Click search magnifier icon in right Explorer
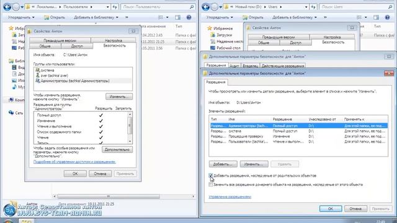 pyautogui.click(x=390, y=7)
